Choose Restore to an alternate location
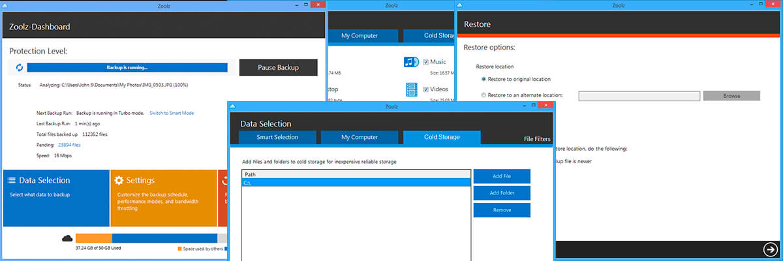 point(484,96)
